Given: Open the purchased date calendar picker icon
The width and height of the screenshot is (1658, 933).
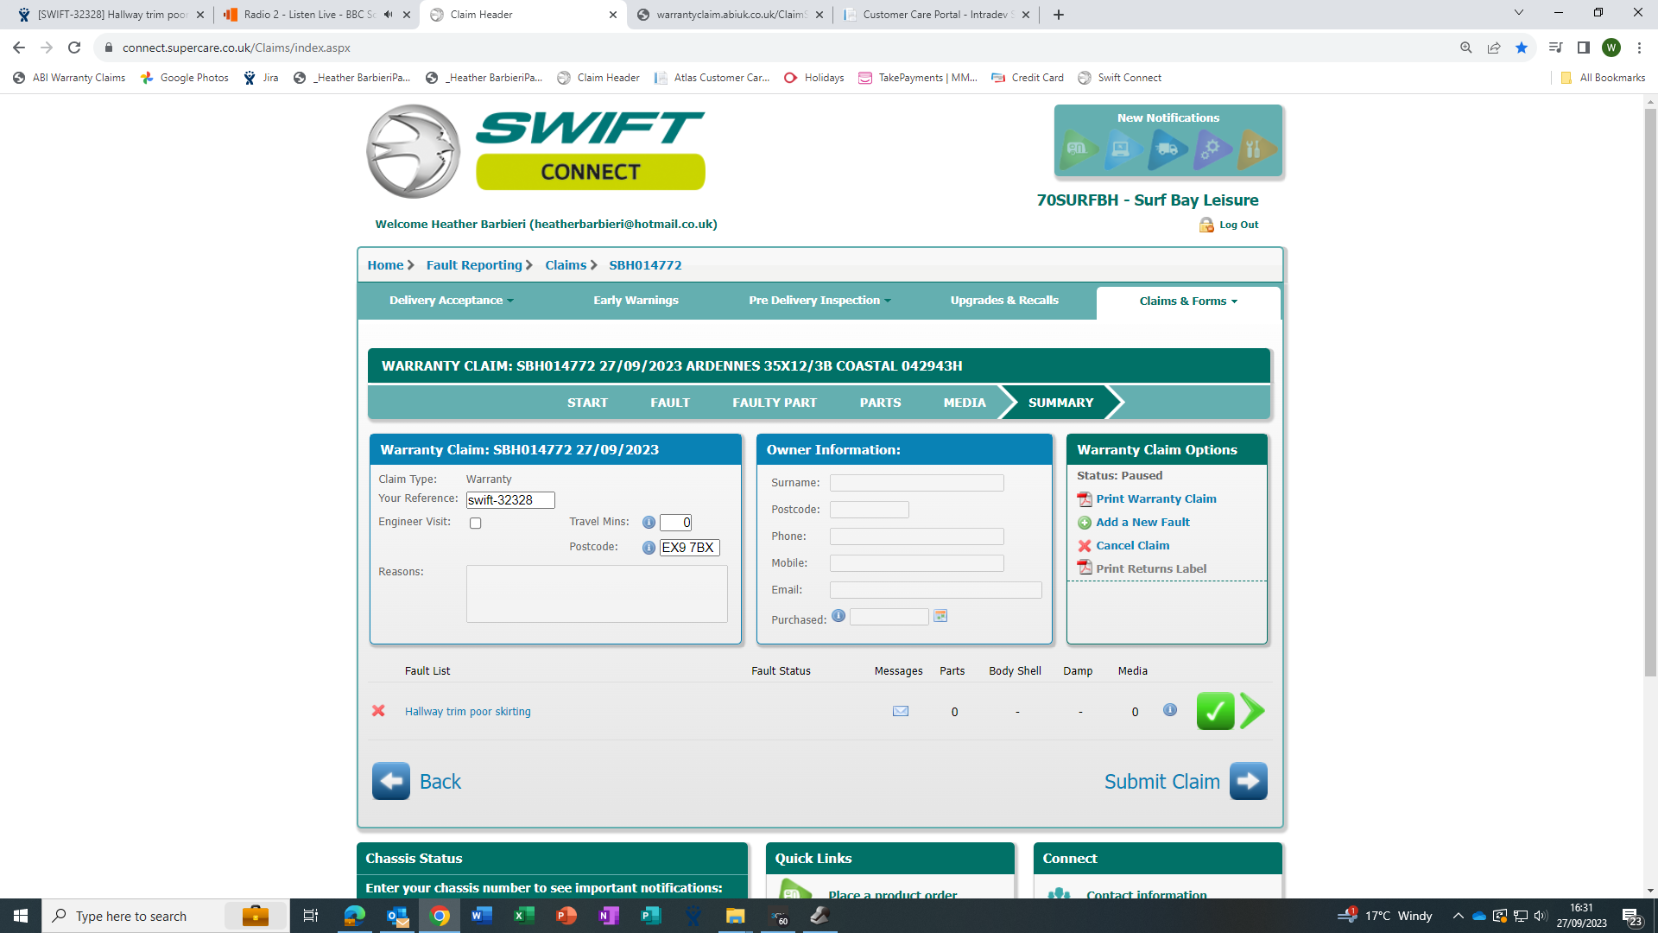Looking at the screenshot, I should (940, 616).
